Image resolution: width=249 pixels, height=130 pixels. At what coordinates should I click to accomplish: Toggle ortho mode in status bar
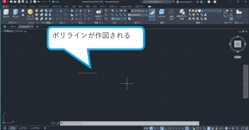pyautogui.click(x=166, y=128)
